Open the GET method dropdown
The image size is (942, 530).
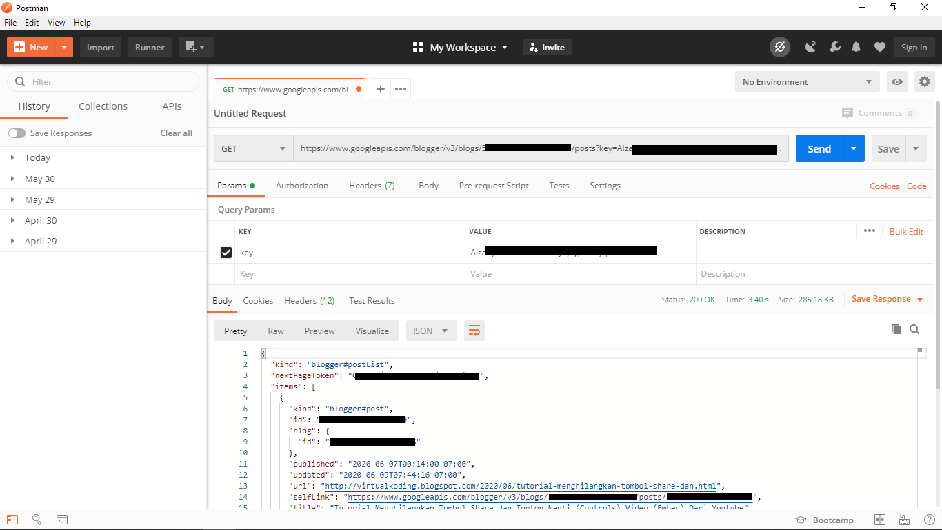(x=253, y=148)
